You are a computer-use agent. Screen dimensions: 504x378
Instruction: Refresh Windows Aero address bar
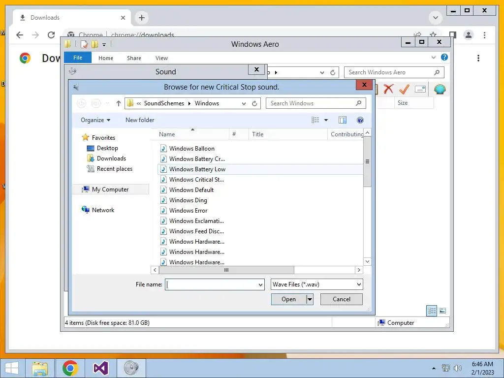coord(333,73)
